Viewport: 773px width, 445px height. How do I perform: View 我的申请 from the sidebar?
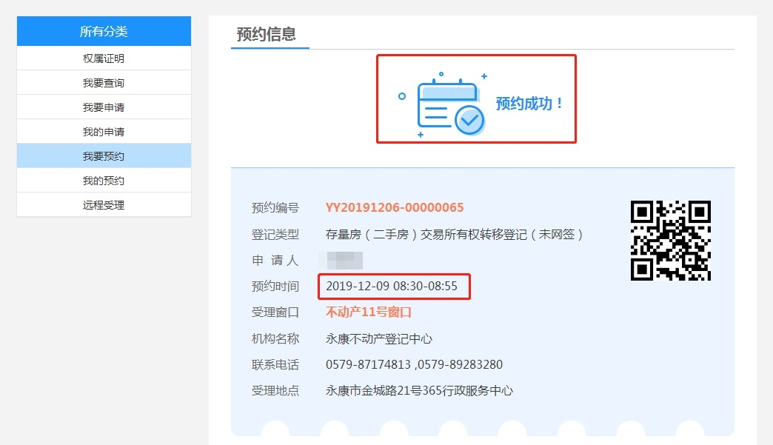click(x=104, y=132)
